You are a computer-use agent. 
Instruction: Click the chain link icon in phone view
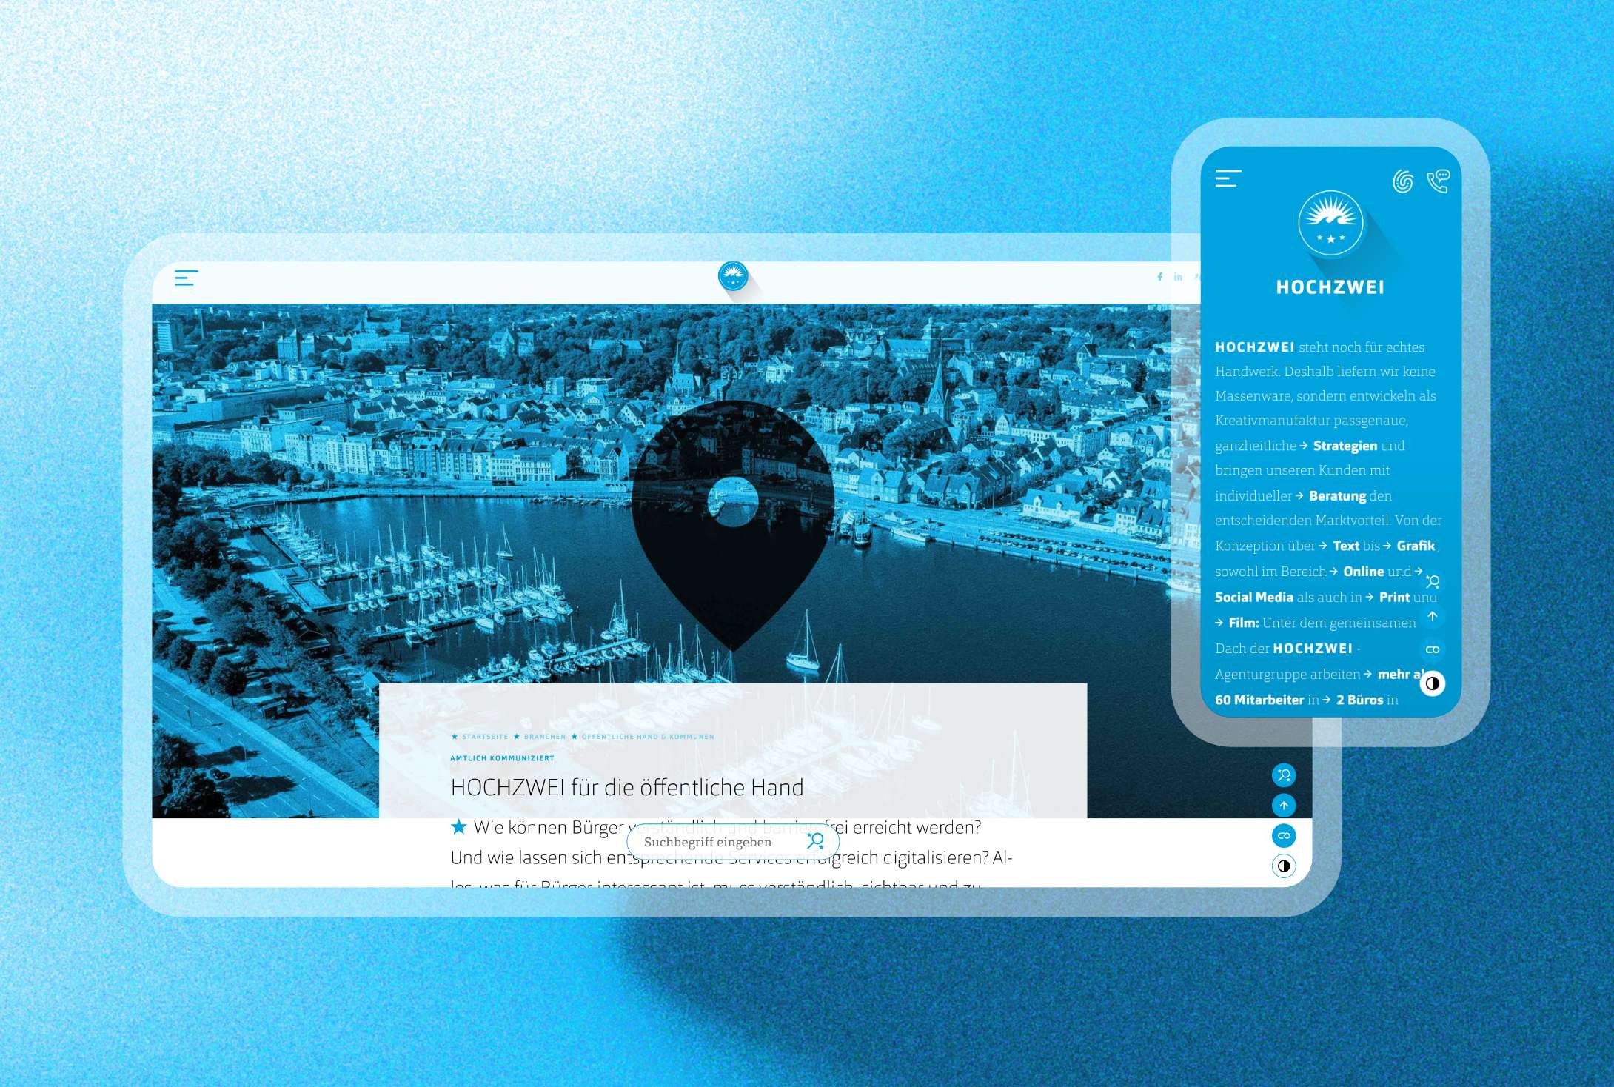[1433, 649]
